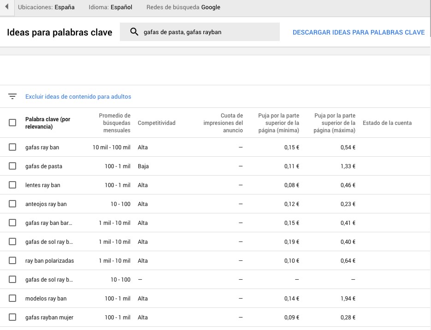Viewport: 431px width, 330px height.
Task: Select the 'modelos ray ban' checkbox
Action: click(x=12, y=298)
